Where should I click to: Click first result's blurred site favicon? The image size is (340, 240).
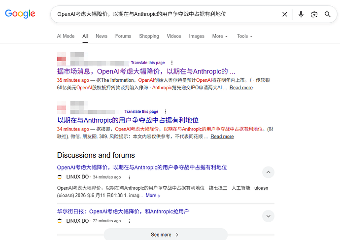click(62, 59)
